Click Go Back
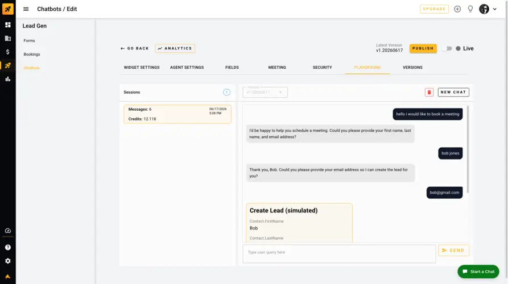Screen dimensions: 508x284 pos(134,48)
